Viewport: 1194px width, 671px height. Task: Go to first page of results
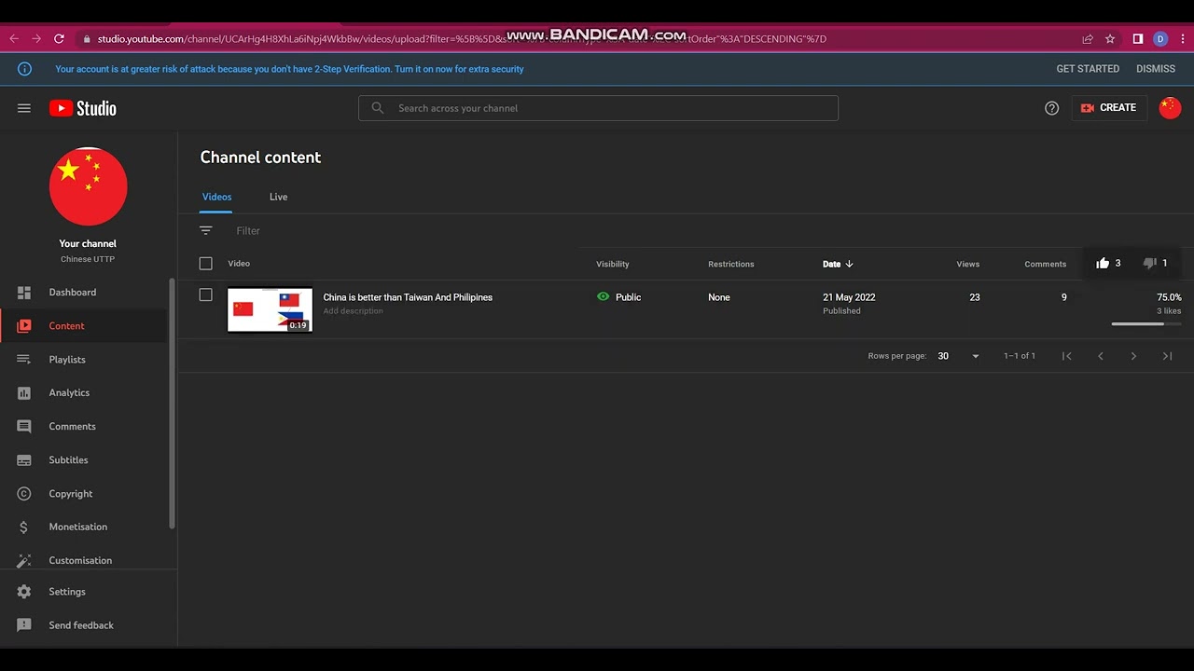pos(1067,356)
